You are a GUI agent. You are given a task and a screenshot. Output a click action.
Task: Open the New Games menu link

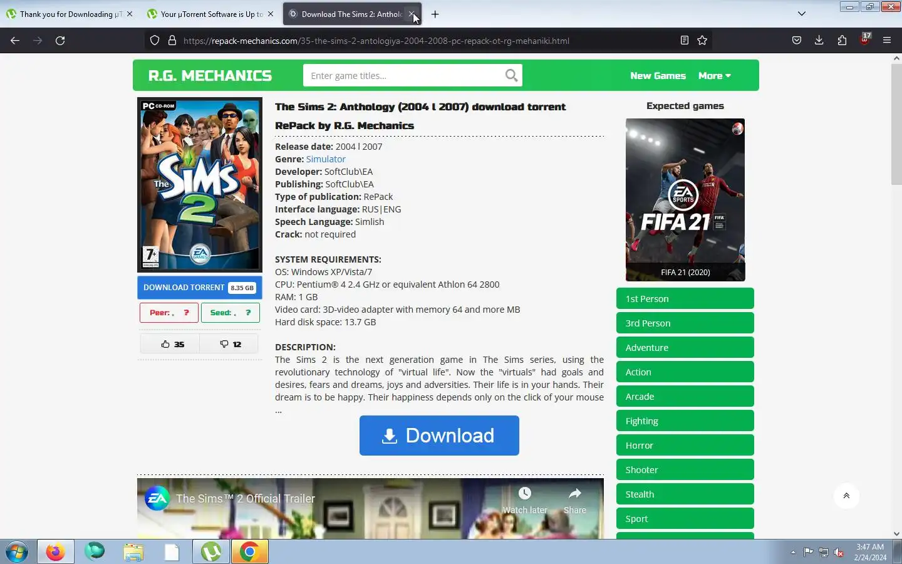click(658, 76)
